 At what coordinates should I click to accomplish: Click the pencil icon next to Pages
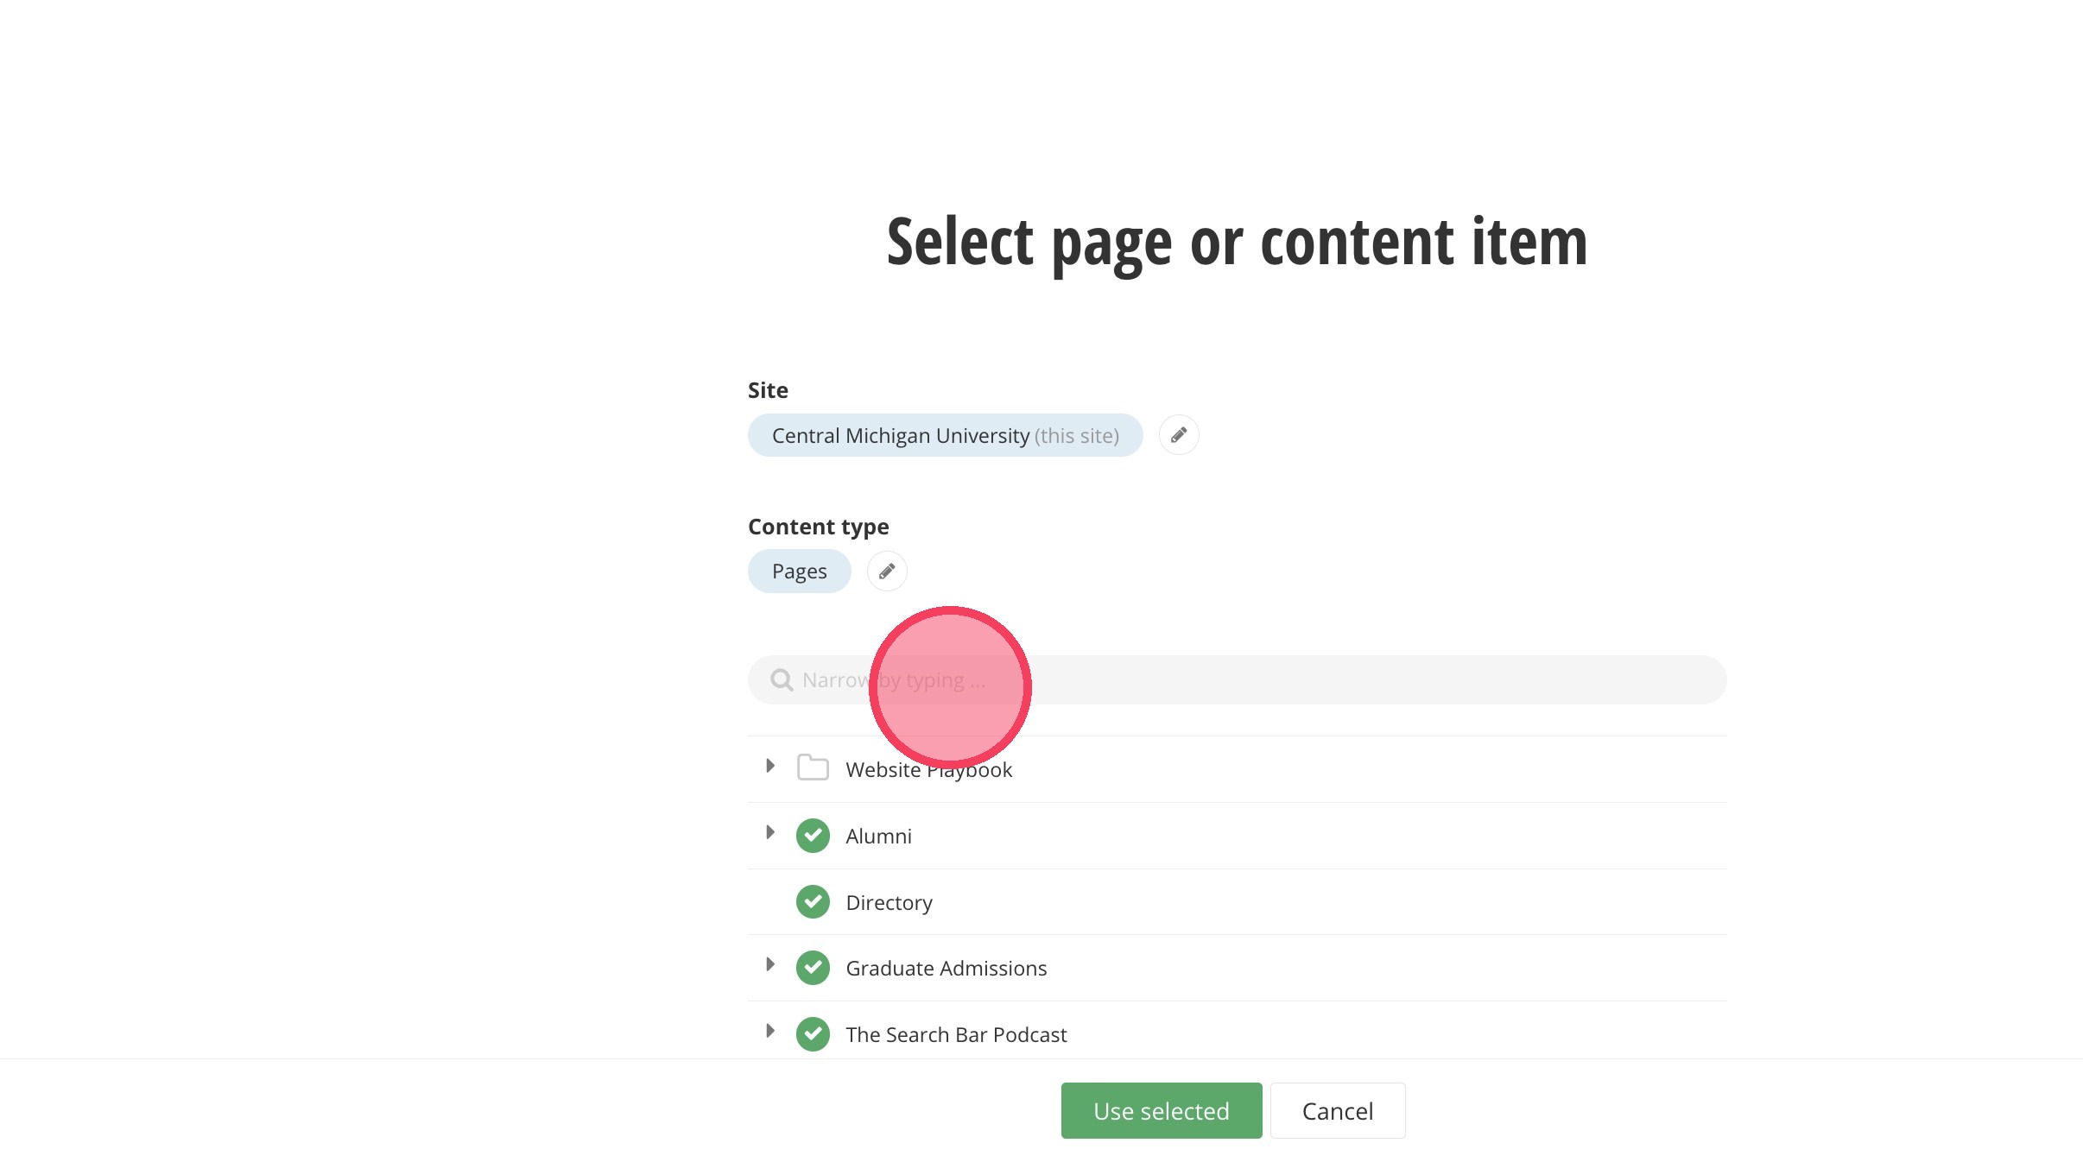886,572
